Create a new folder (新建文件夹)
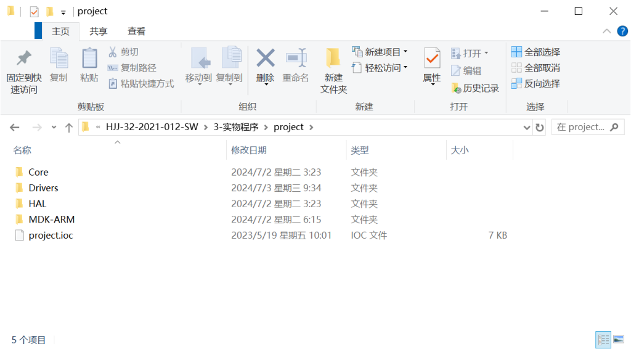Image resolution: width=631 pixels, height=349 pixels. point(333,70)
